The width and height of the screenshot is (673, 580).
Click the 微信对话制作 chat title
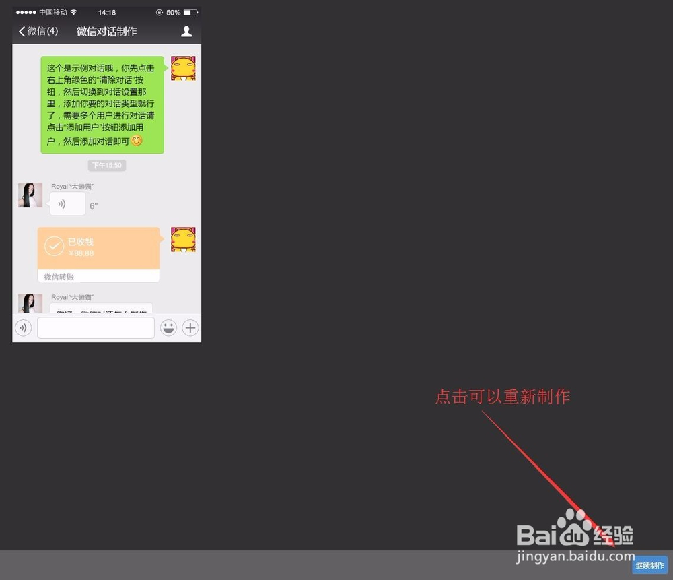point(106,32)
